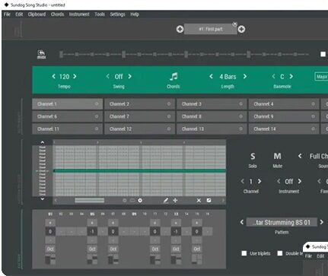Enable the Use triplets checkbox
The image size is (328, 276).
point(244,253)
